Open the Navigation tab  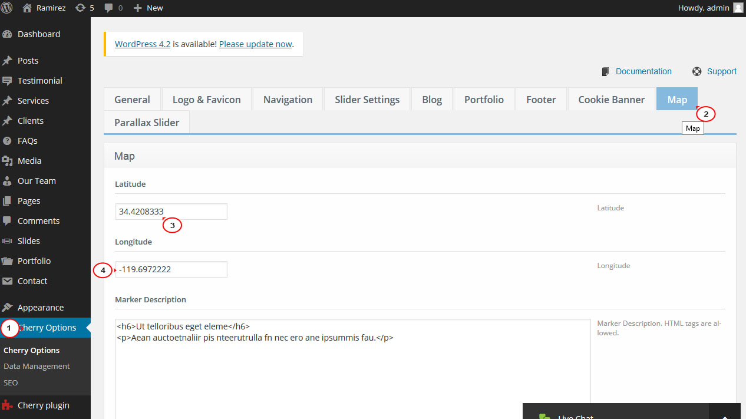pyautogui.click(x=288, y=99)
